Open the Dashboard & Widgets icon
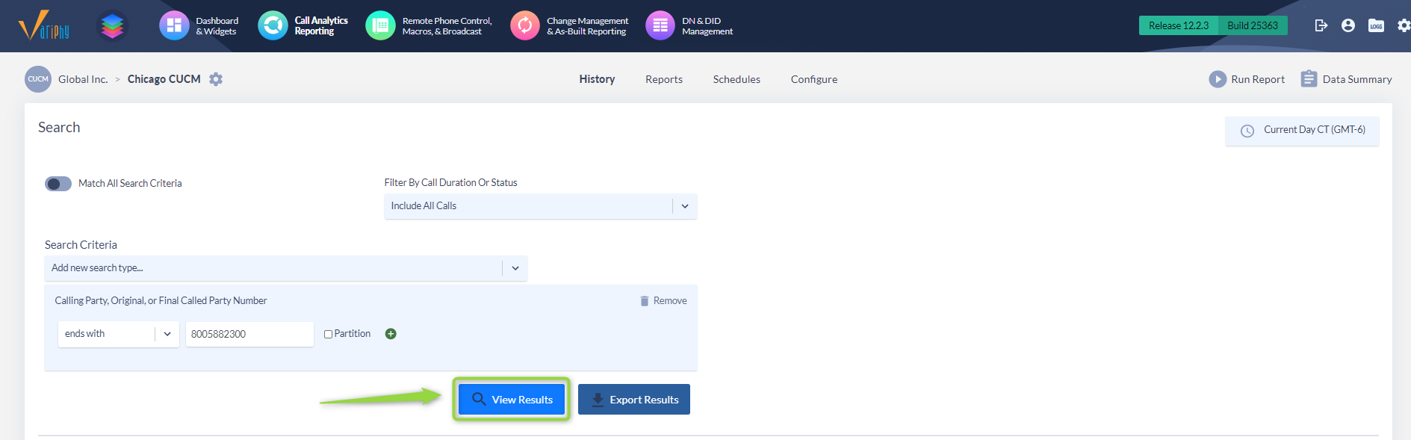Viewport: 1411px width, 440px height. (174, 26)
